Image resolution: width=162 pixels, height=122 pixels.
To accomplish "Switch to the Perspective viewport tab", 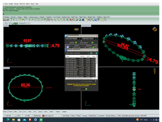I will click(x=23, y=23).
